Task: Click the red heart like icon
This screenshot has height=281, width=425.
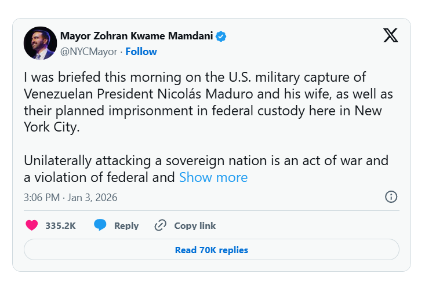Action: [32, 225]
